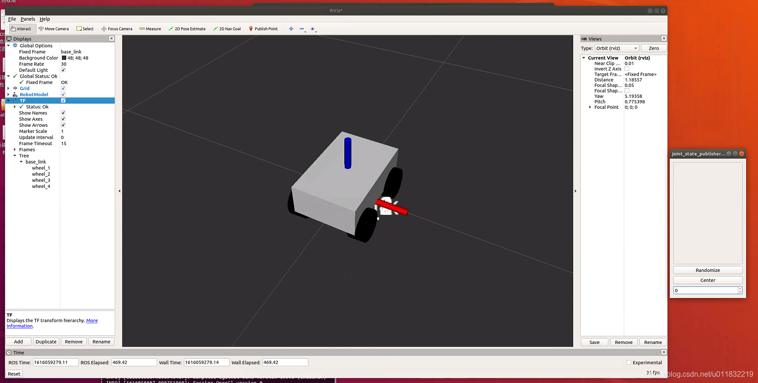Screen dimensions: 758x383
Task: Collapse the Global Options tree node
Action: pyautogui.click(x=8, y=45)
